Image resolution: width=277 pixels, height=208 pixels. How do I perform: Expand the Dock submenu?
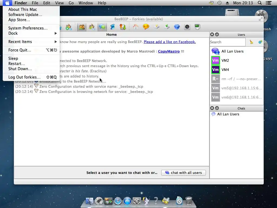click(x=31, y=33)
